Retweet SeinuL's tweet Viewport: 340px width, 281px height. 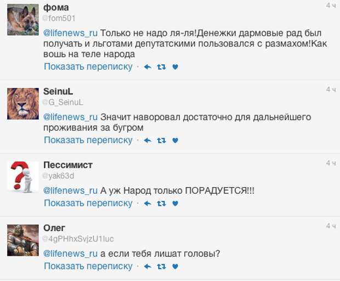161,140
